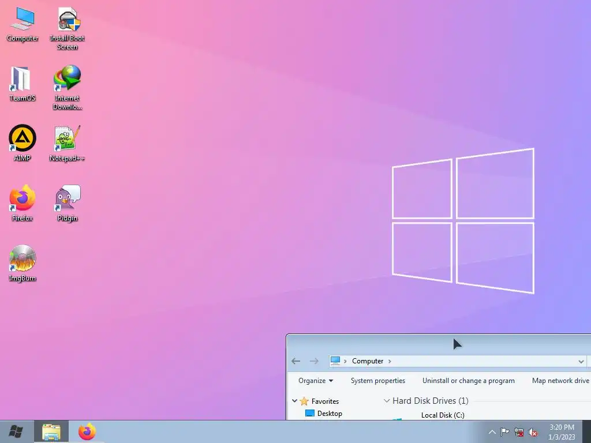Expand breadcrumb arrow after Computer
The height and width of the screenshot is (443, 591).
tap(390, 361)
